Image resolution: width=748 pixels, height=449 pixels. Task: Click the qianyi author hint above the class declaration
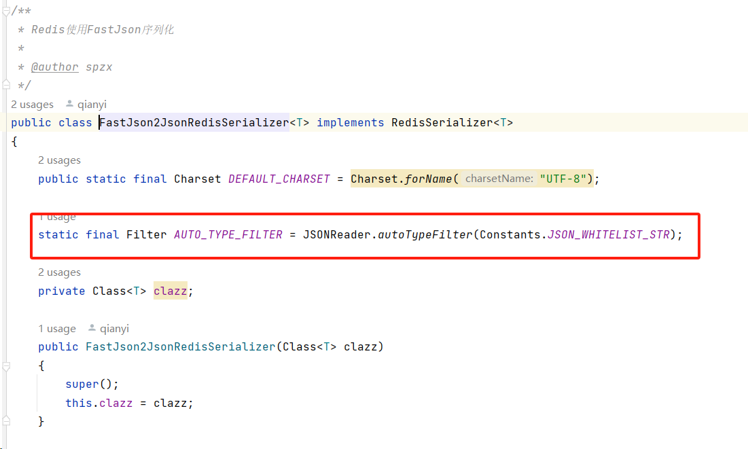click(92, 105)
